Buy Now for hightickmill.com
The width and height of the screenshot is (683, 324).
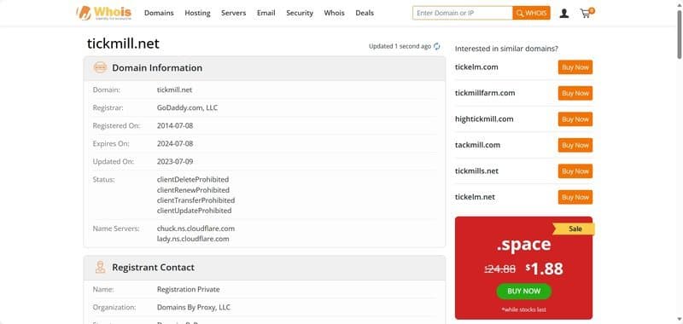click(575, 119)
